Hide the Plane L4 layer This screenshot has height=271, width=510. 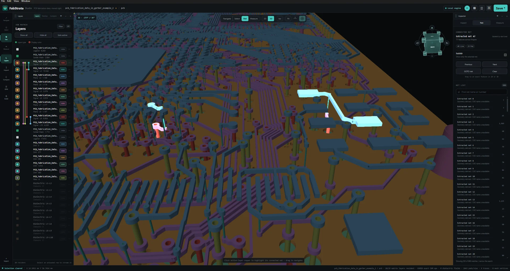tap(63, 83)
